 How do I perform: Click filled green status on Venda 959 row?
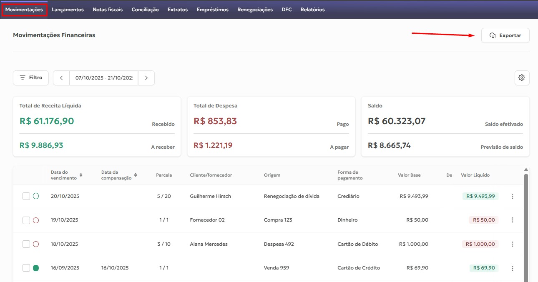tap(36, 268)
